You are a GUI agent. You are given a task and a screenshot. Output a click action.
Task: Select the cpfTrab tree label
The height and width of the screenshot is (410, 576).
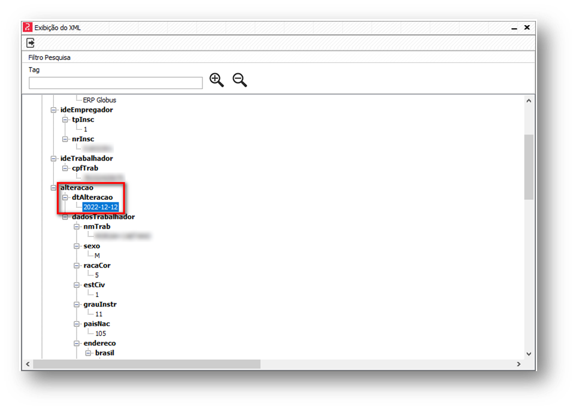pyautogui.click(x=85, y=168)
